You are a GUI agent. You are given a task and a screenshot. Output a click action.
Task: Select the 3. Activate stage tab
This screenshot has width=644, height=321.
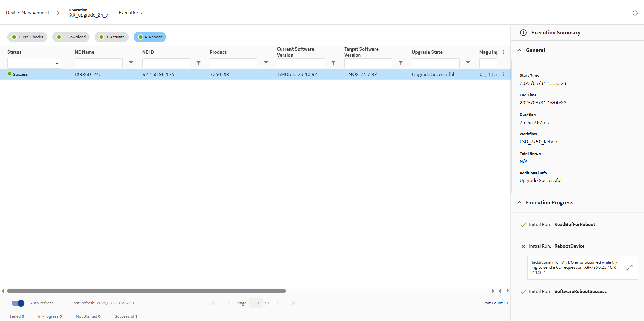[x=112, y=37]
